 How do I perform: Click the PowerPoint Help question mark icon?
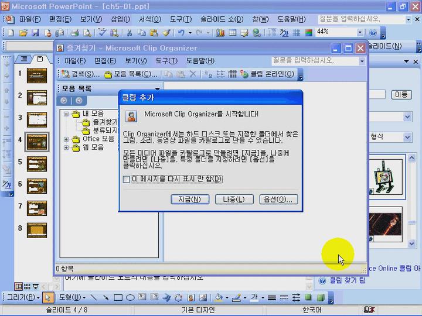coord(373,33)
